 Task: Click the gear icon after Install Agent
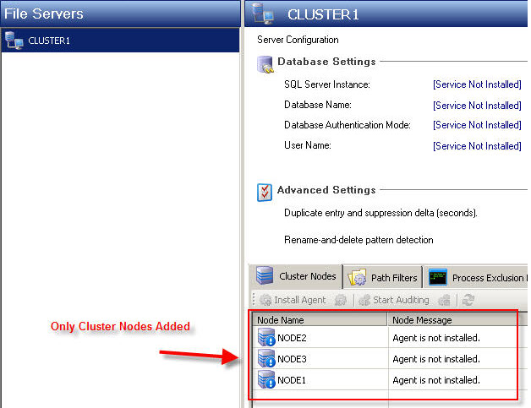[341, 300]
